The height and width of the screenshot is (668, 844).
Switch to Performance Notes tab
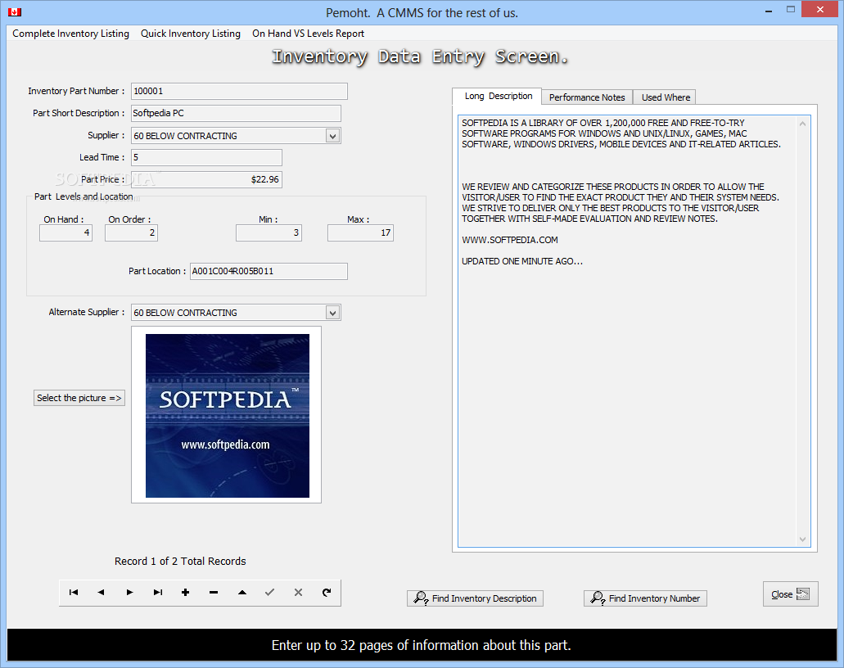587,97
